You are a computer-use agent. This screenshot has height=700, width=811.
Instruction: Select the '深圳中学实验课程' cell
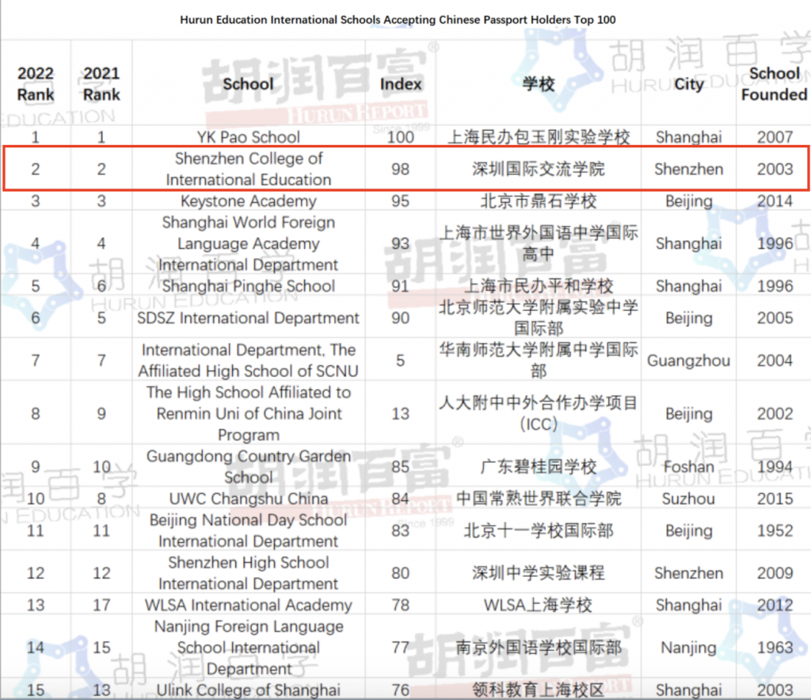pyautogui.click(x=539, y=573)
